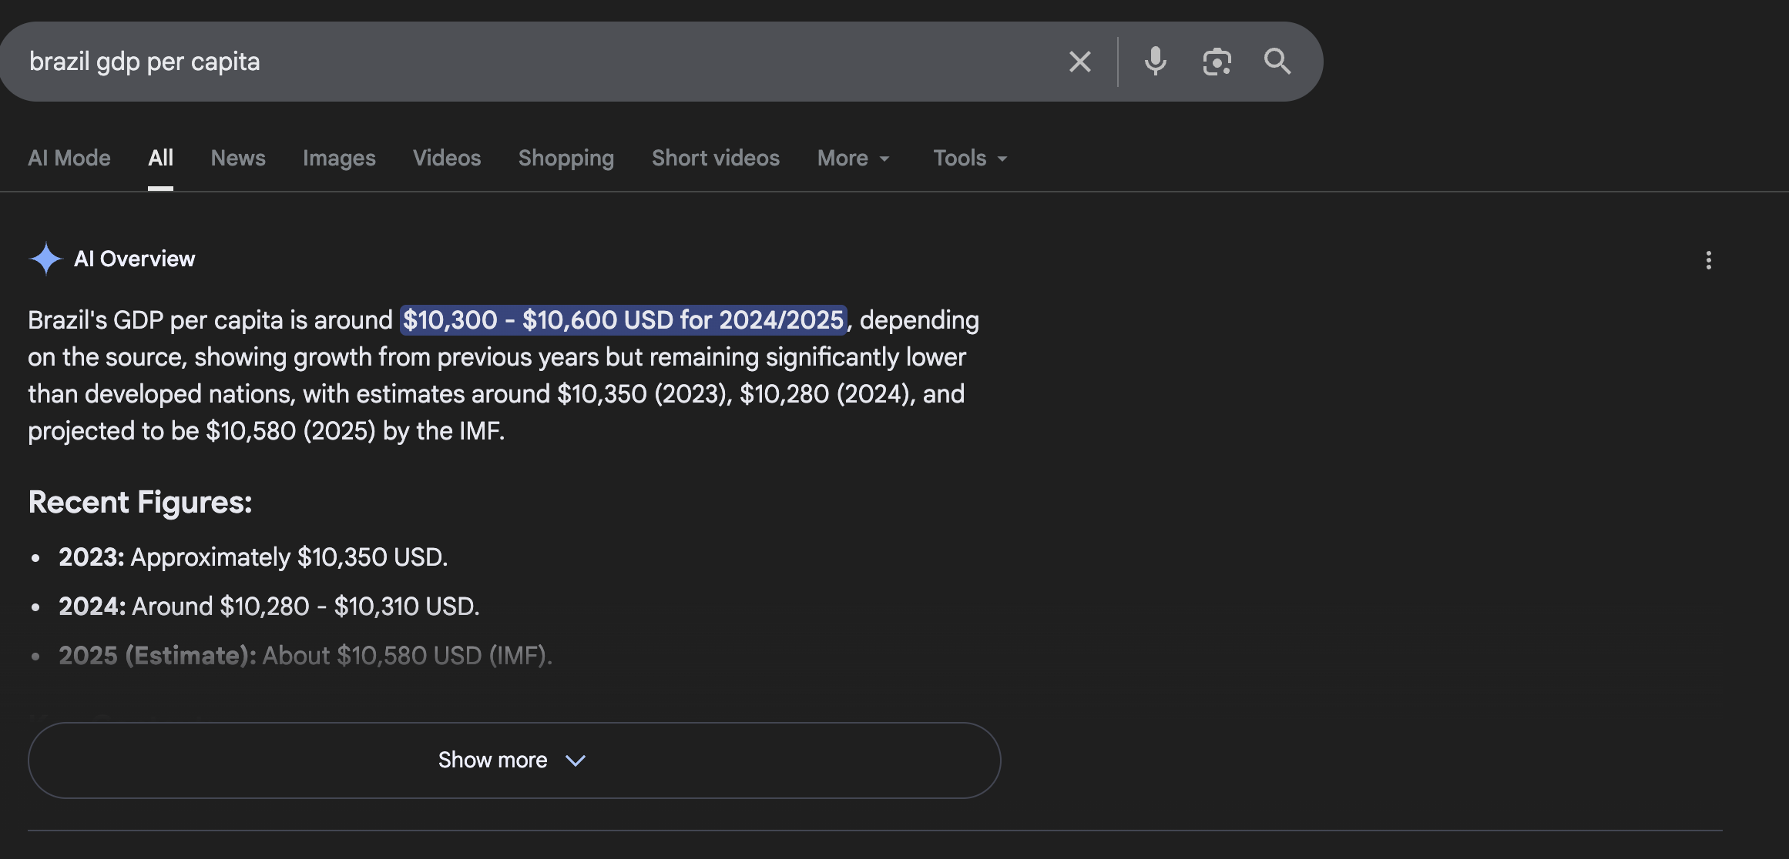Open the Shopping tab
The image size is (1789, 859).
[x=566, y=159]
